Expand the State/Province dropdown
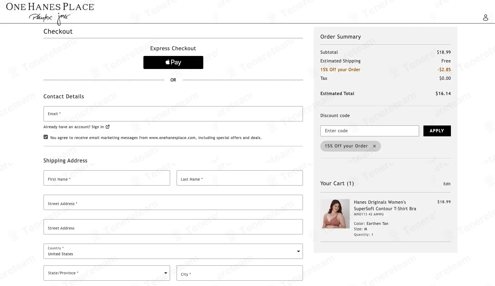Viewport: 495px width, 286px height. (x=107, y=273)
